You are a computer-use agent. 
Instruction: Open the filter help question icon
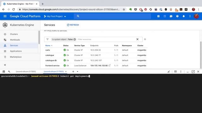point(145,39)
